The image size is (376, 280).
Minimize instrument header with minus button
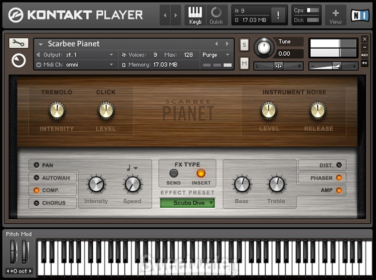click(365, 47)
